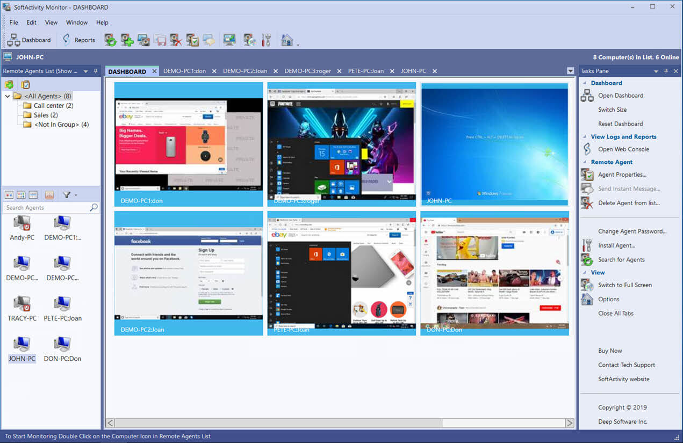The height and width of the screenshot is (443, 683).
Task: Click the funnel filter icon
Action: 67,194
